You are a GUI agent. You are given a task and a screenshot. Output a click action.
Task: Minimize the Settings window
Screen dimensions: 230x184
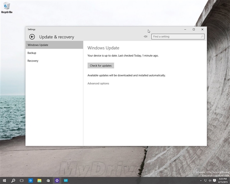point(185,30)
